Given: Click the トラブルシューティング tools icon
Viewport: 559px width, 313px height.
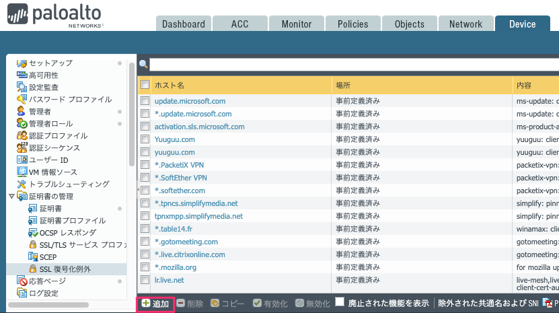Looking at the screenshot, I should (22, 184).
